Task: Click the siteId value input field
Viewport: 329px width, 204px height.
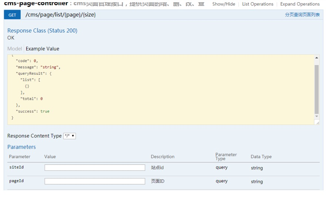Action: pyautogui.click(x=95, y=167)
